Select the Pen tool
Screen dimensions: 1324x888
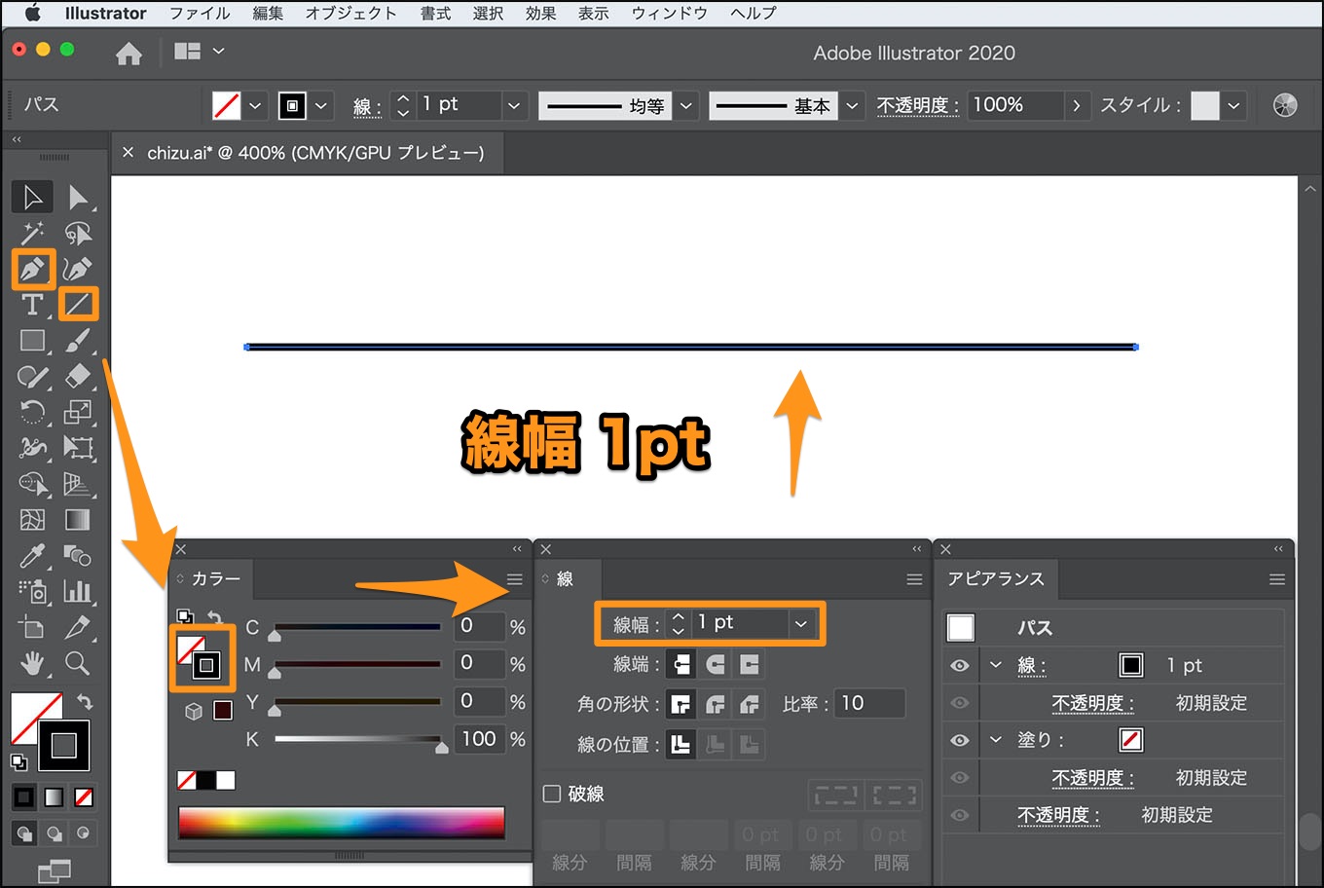click(x=32, y=269)
